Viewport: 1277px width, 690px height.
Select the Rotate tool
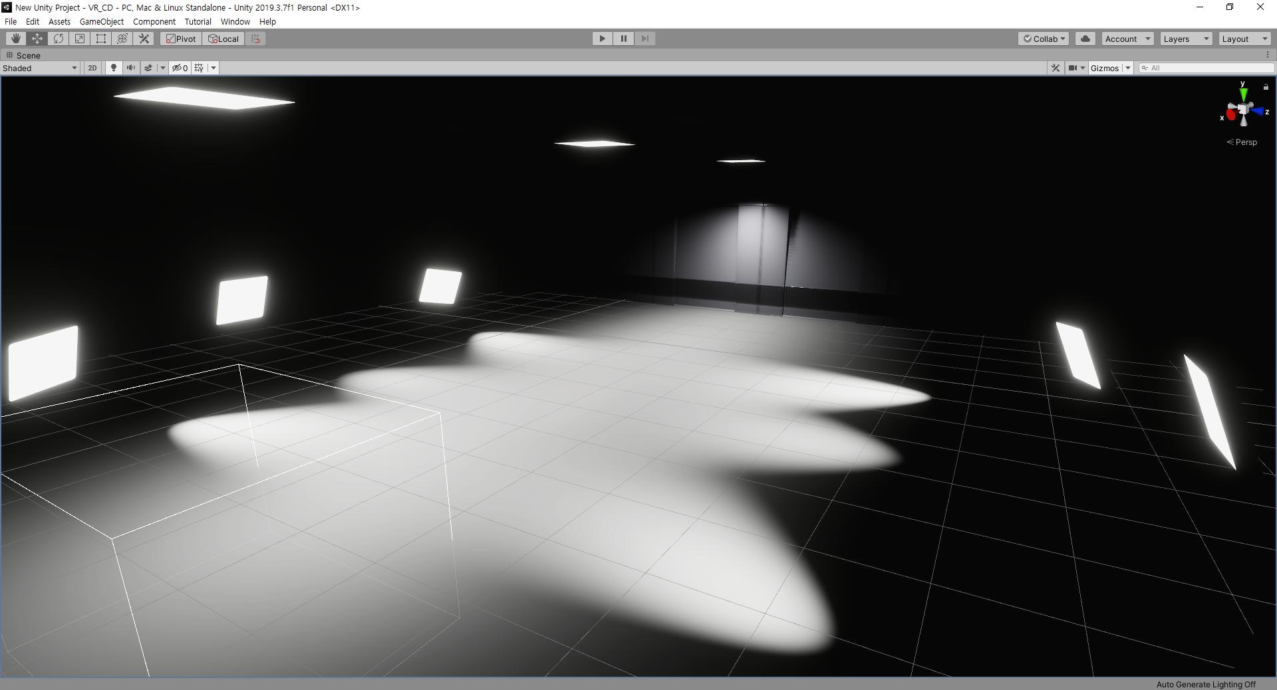pos(59,39)
